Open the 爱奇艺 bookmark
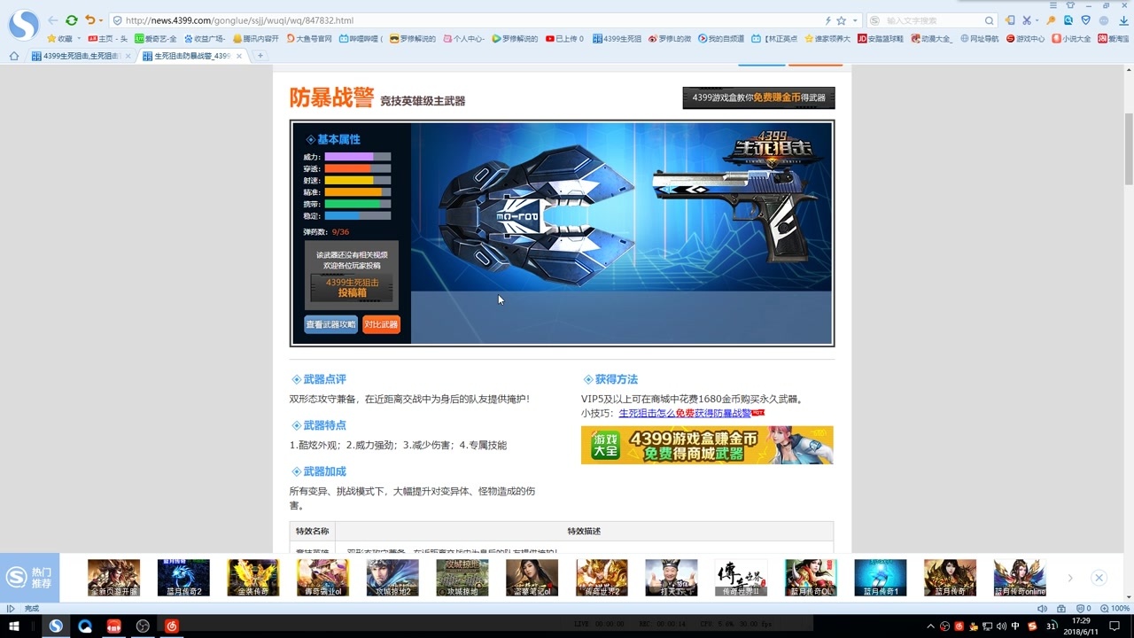This screenshot has height=638, width=1134. [156, 39]
